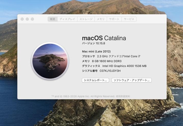Open the 使用許諾契約 license link
Screen dimensions: 183x126
click(123, 96)
